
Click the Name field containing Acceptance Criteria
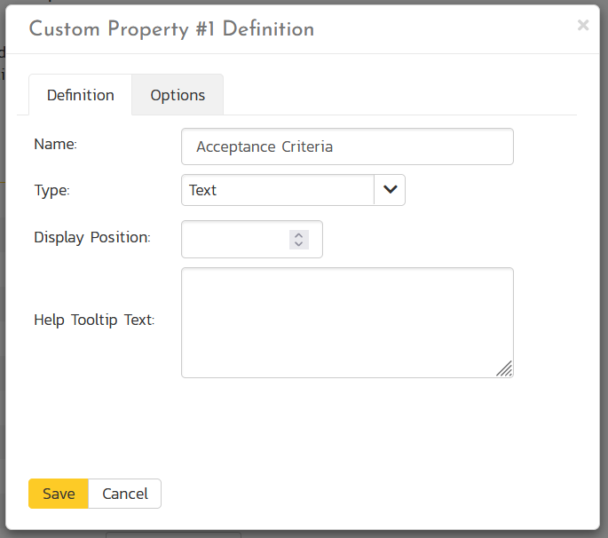[x=346, y=146]
